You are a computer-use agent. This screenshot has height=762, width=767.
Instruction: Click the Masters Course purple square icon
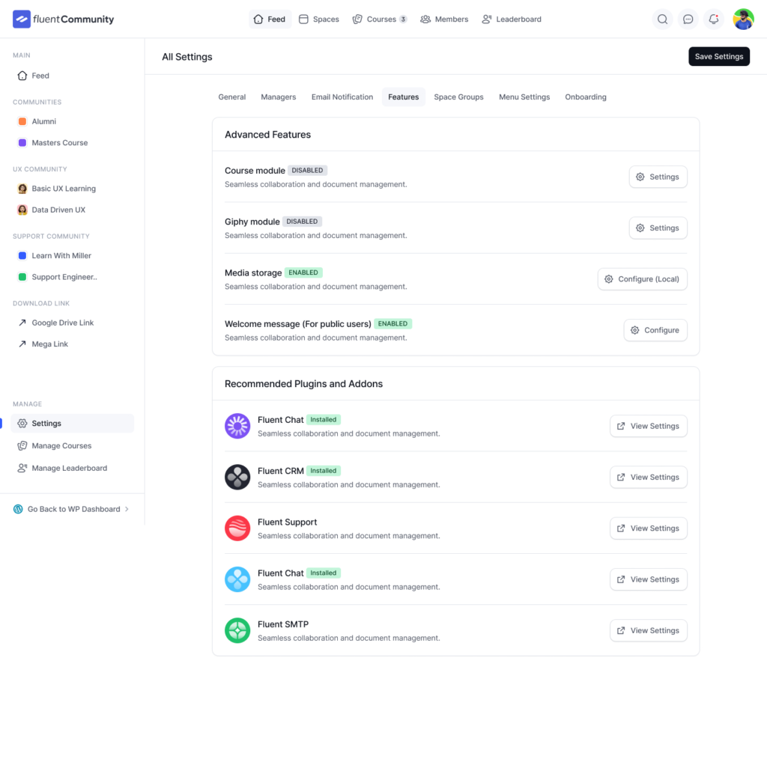22,143
